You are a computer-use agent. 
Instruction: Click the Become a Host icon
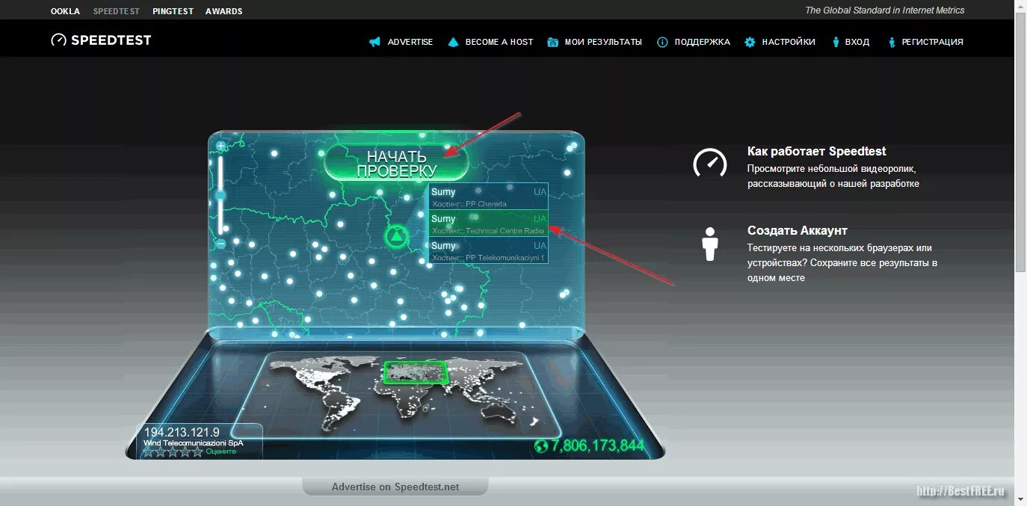(x=452, y=42)
